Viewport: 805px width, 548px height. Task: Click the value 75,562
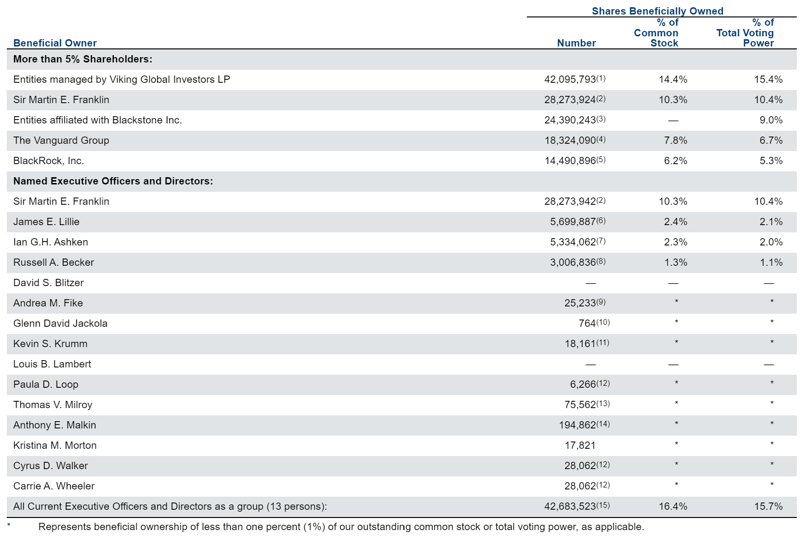(x=580, y=405)
